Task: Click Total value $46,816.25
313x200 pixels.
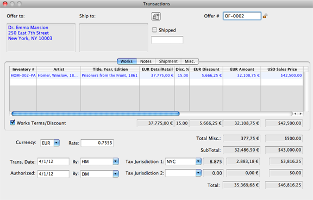Action: click(284, 185)
